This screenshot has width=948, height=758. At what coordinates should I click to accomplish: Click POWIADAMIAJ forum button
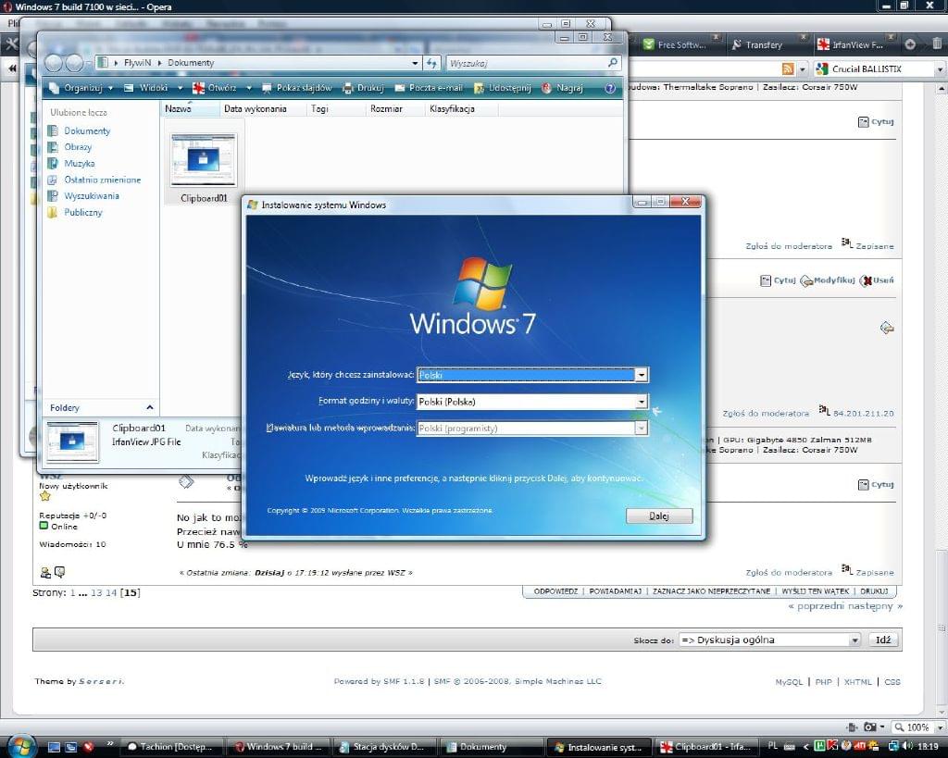click(x=615, y=591)
